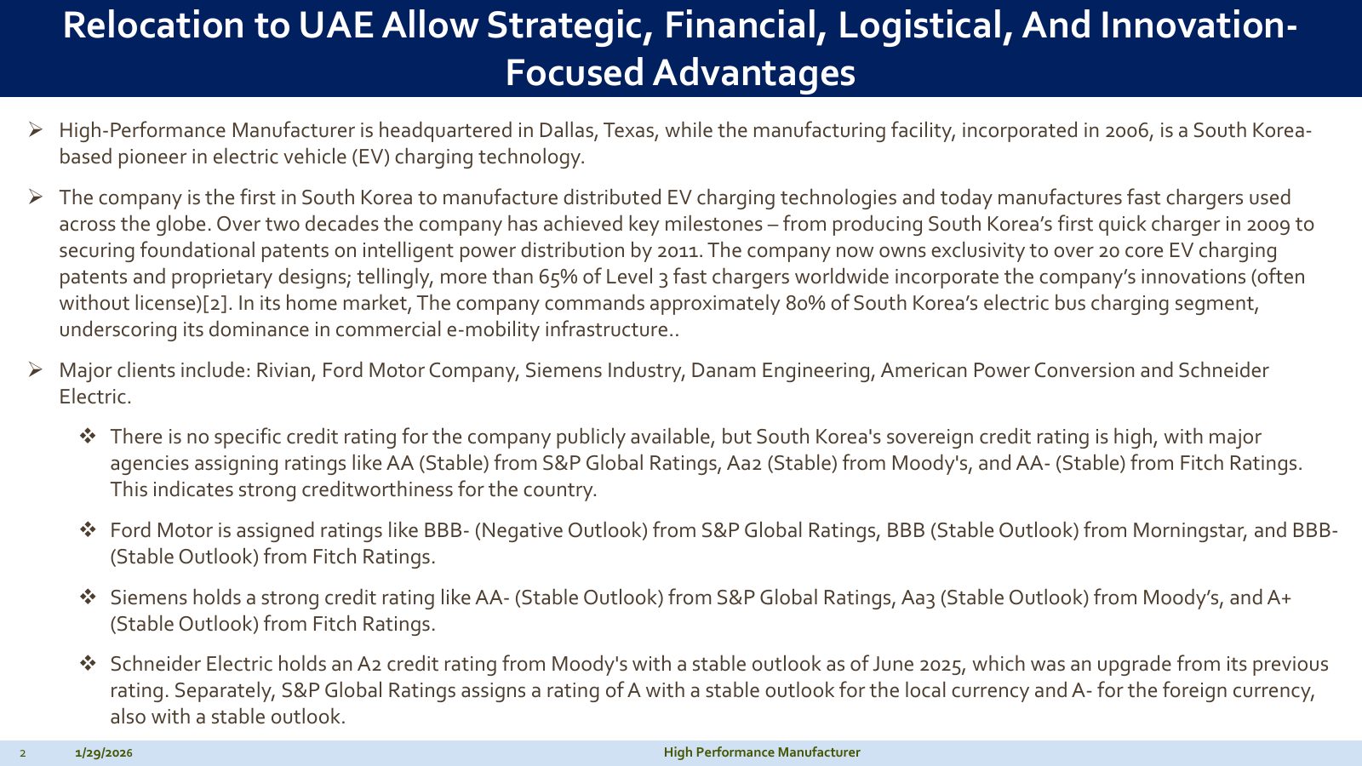This screenshot has height=766, width=1362.
Task: Click the diamond bullet before 'Siemens holds a strong'
Action: [88, 597]
